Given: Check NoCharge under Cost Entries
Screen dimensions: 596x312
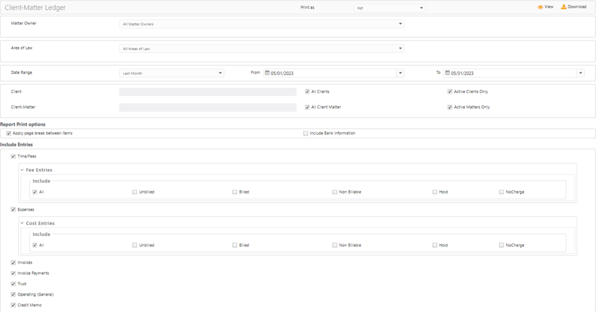Looking at the screenshot, I should [501, 245].
